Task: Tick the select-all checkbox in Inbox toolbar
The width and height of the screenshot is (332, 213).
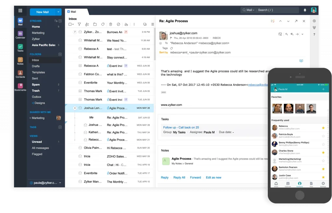Action: tap(70, 24)
